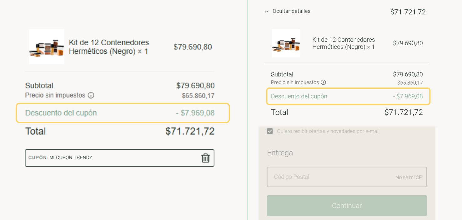Open the 'No sé mi CP' link

(x=409, y=177)
